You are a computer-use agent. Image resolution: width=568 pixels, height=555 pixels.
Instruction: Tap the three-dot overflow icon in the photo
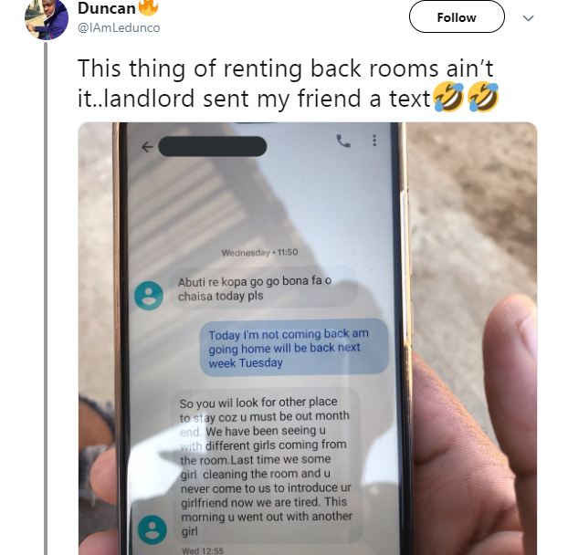pyautogui.click(x=374, y=141)
